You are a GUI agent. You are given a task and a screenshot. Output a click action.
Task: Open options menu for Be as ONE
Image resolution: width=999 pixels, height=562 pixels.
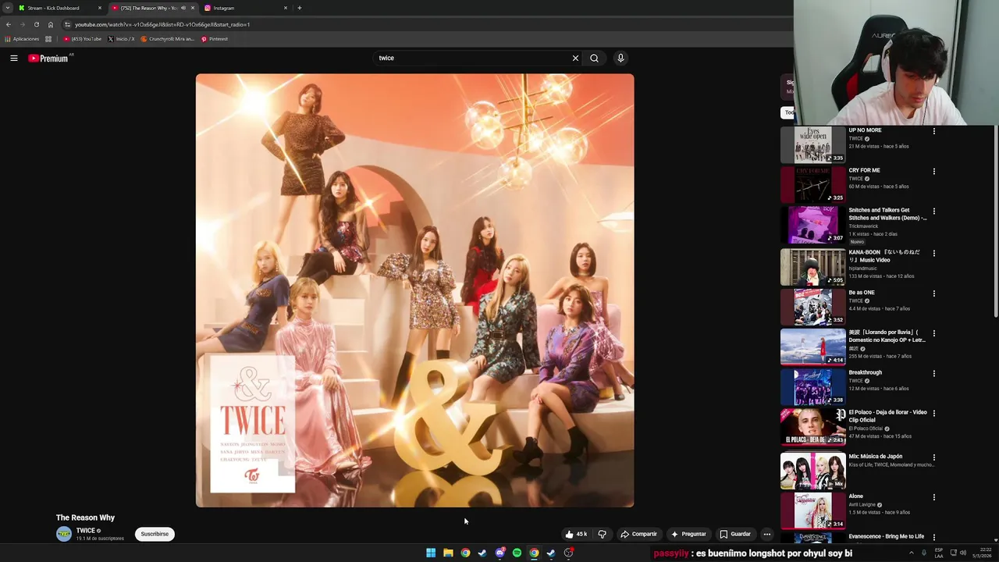(x=933, y=293)
